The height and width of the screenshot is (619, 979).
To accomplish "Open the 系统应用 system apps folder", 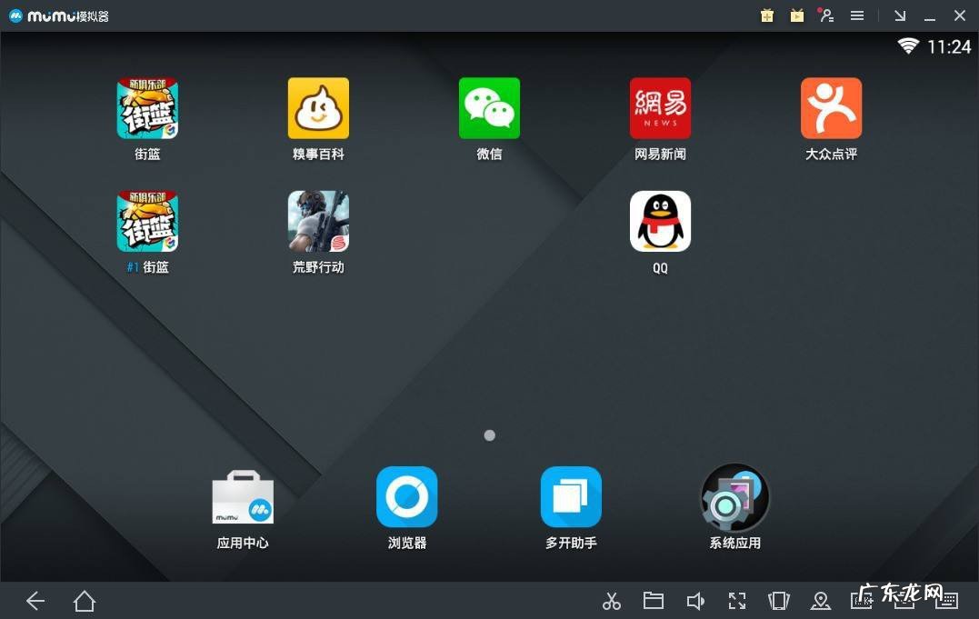I will pyautogui.click(x=734, y=497).
